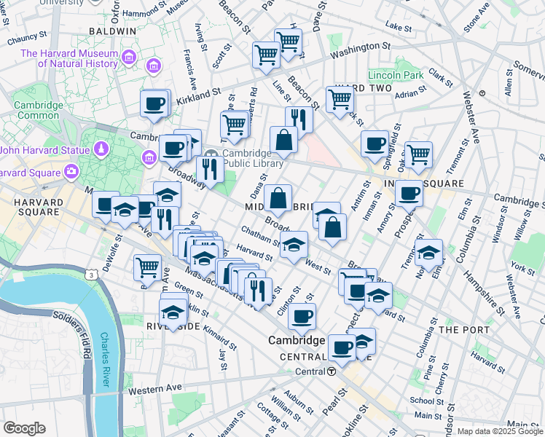Click the shopping cart marker west of Massachusetts Ave

147,267
